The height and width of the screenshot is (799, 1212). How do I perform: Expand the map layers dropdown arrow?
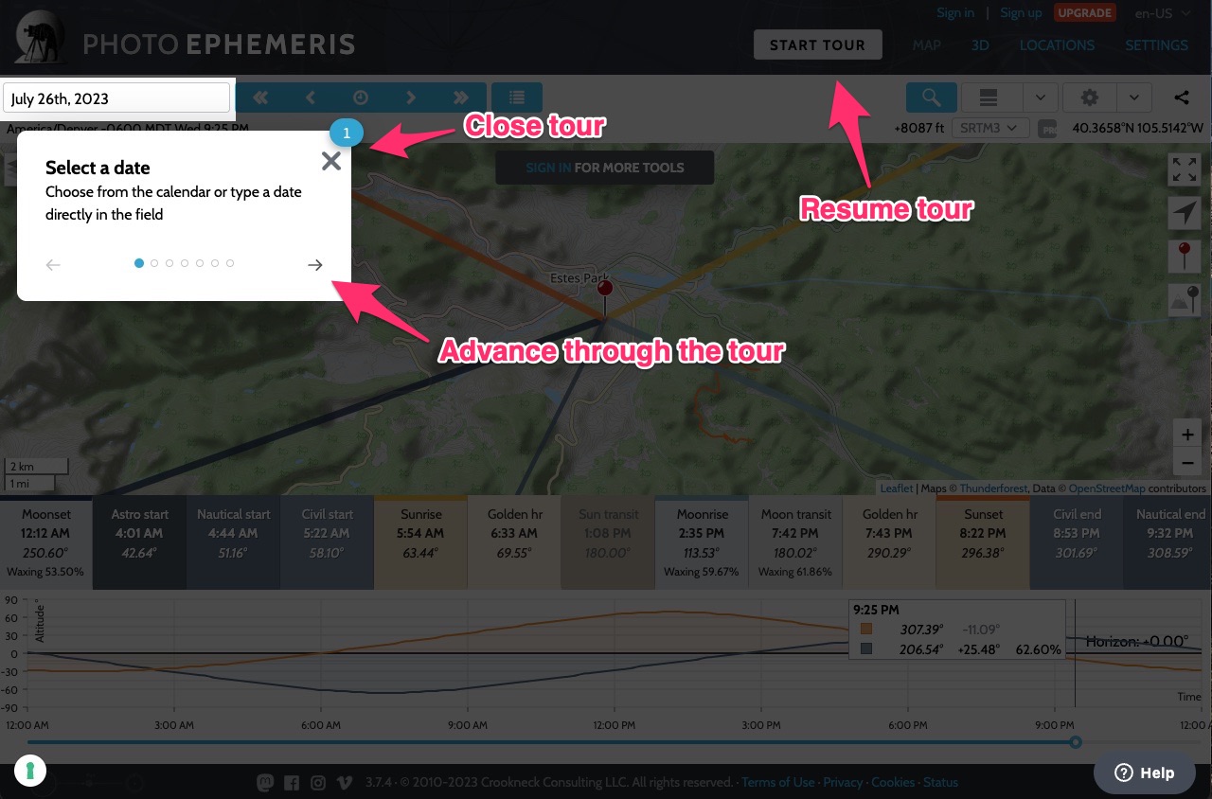(x=1040, y=98)
